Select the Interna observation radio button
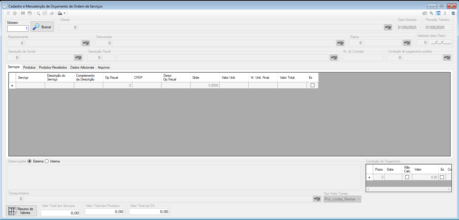 coord(47,161)
